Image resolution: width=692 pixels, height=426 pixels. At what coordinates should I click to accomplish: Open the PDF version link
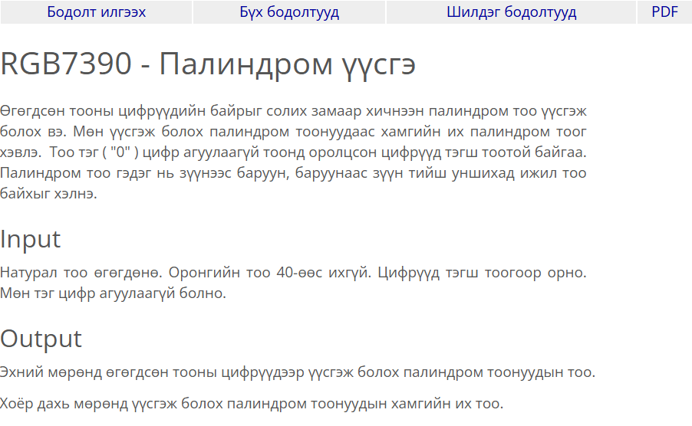click(x=664, y=12)
